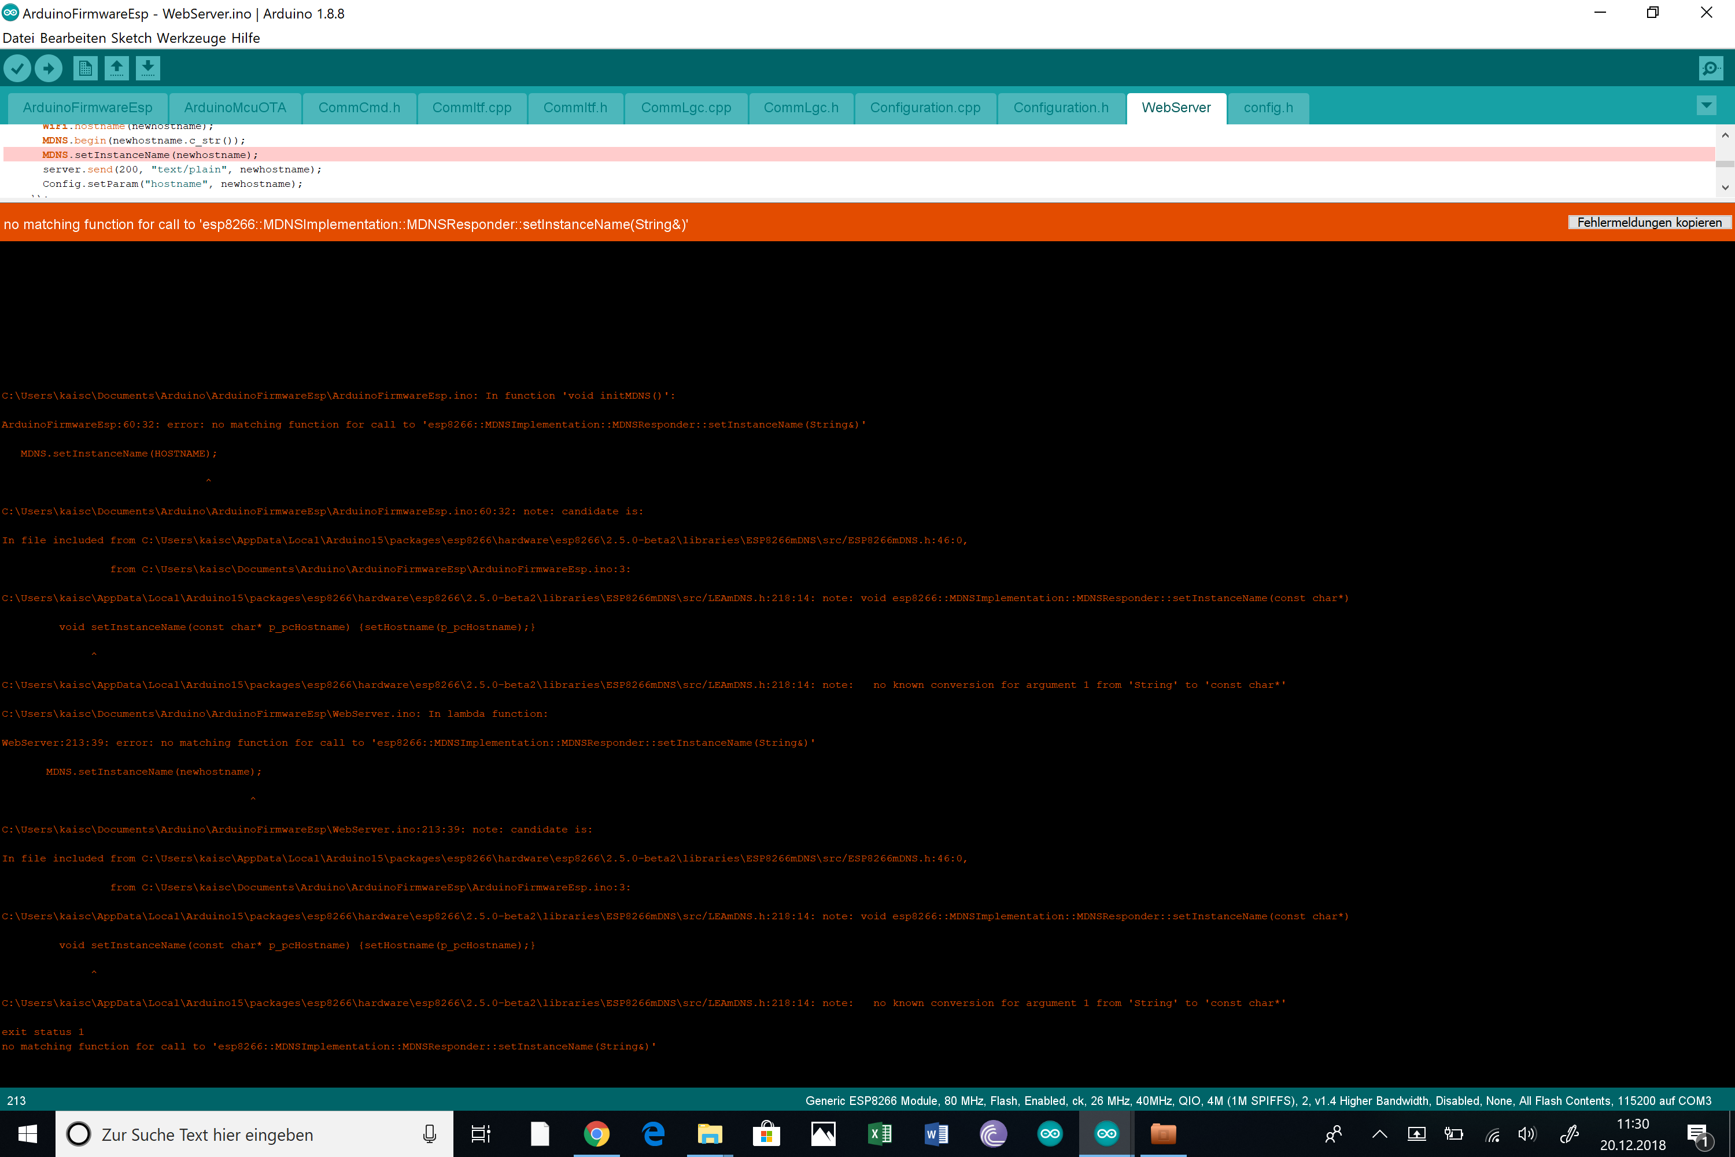Click Fehlermeldungen kopieren button

[x=1649, y=223]
